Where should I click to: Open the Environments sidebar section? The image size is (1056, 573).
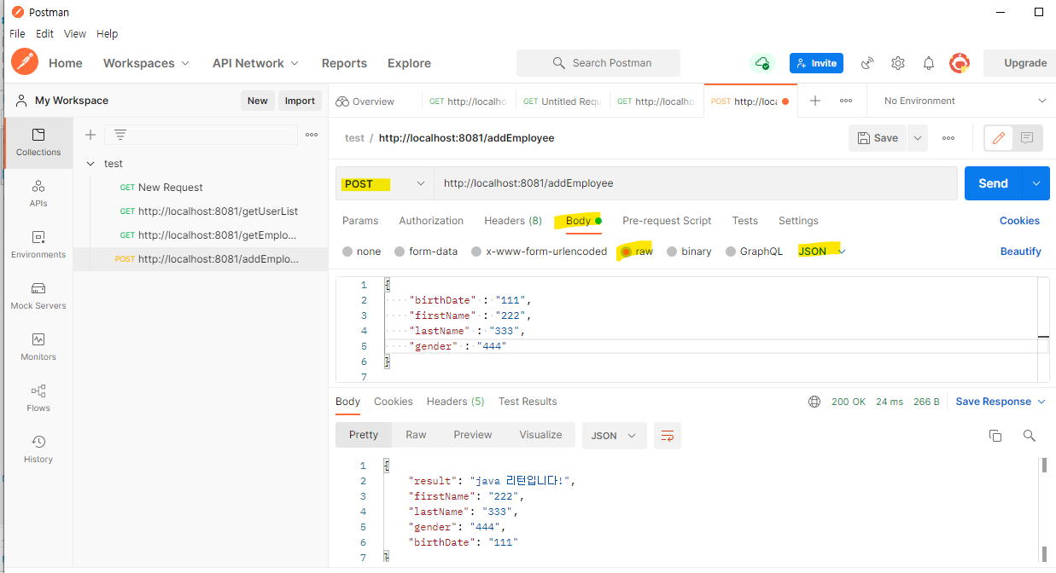tap(38, 245)
